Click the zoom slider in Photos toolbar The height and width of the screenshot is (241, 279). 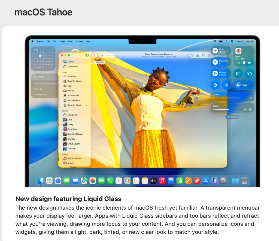point(107,55)
